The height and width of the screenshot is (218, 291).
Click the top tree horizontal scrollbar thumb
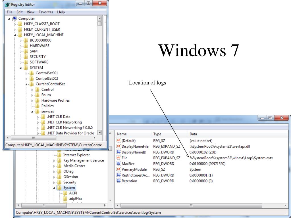34,138
